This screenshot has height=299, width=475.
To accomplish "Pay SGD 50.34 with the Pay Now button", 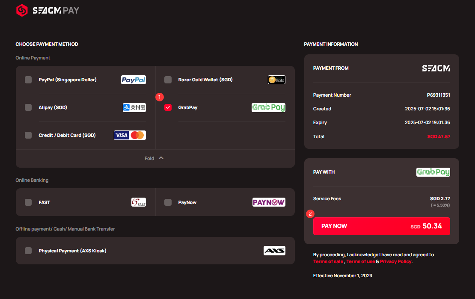I will pyautogui.click(x=381, y=226).
